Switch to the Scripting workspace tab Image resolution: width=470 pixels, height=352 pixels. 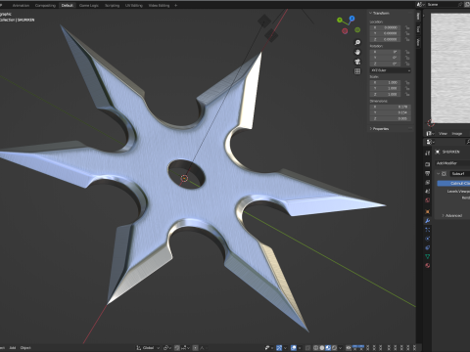[x=112, y=6]
